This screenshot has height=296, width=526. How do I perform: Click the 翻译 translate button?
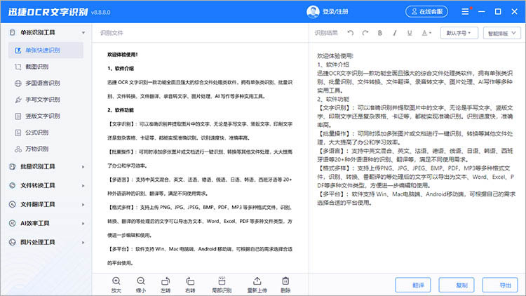tap(417, 285)
